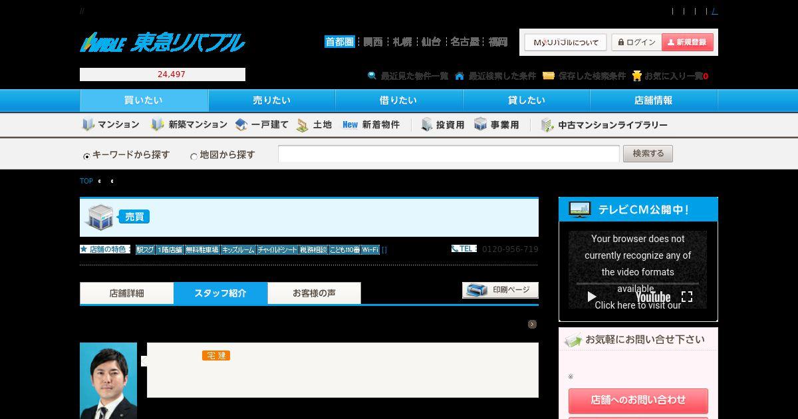The height and width of the screenshot is (419, 798).
Task: Click the 売買 store building icon
Action: point(100,217)
